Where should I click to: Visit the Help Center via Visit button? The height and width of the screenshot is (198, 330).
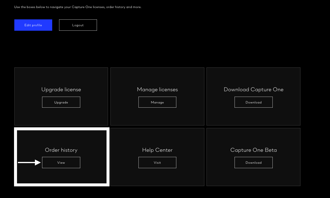tap(157, 163)
